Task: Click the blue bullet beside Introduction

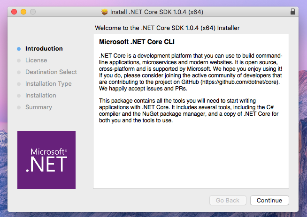Action: tap(19, 49)
